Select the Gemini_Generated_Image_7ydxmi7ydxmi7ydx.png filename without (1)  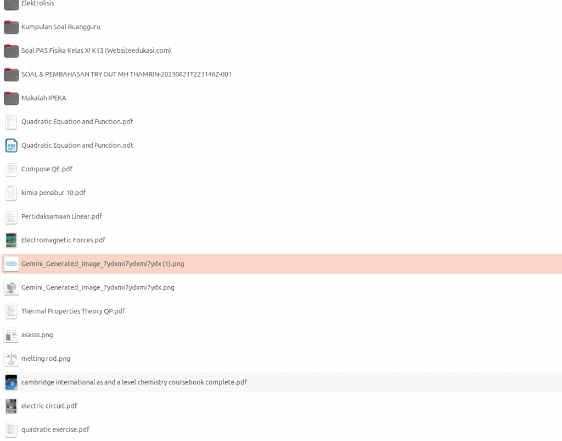tap(98, 287)
